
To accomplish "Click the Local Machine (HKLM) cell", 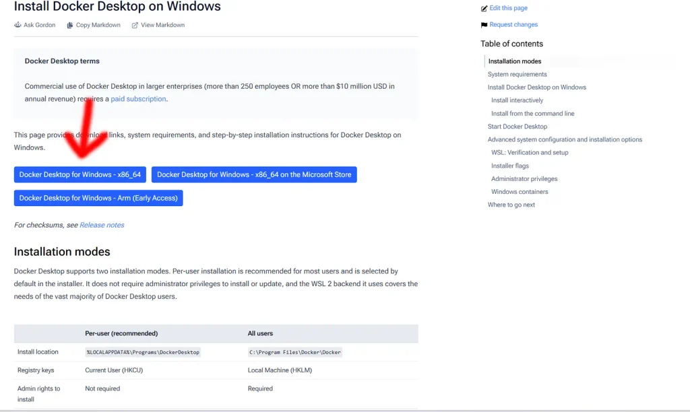I will pos(280,370).
